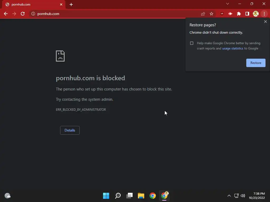Go back using the browser back arrow
Image resolution: width=270 pixels, height=202 pixels.
[x=6, y=14]
